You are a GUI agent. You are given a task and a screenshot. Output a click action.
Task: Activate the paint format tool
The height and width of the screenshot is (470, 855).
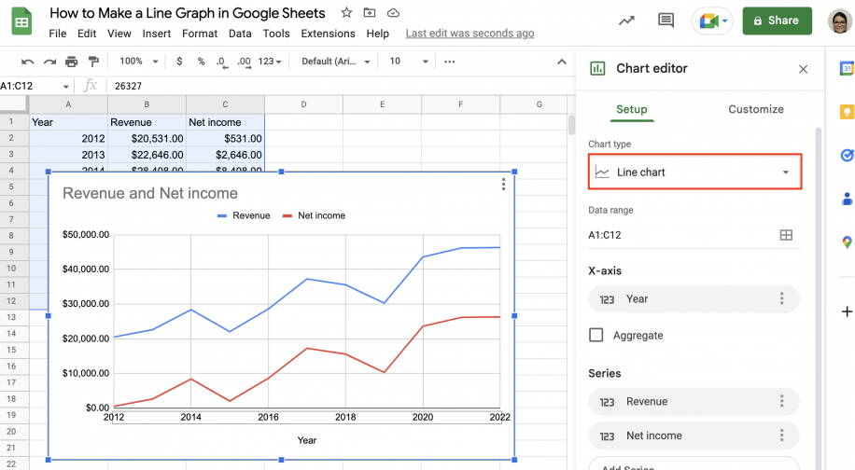[93, 62]
